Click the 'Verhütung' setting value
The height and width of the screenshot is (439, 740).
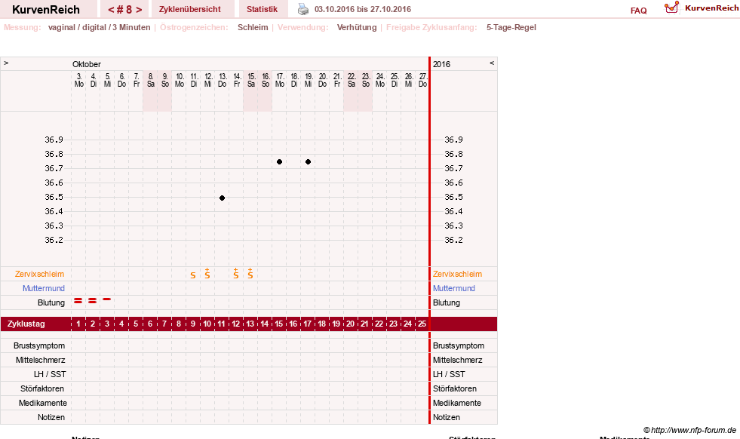coord(357,27)
